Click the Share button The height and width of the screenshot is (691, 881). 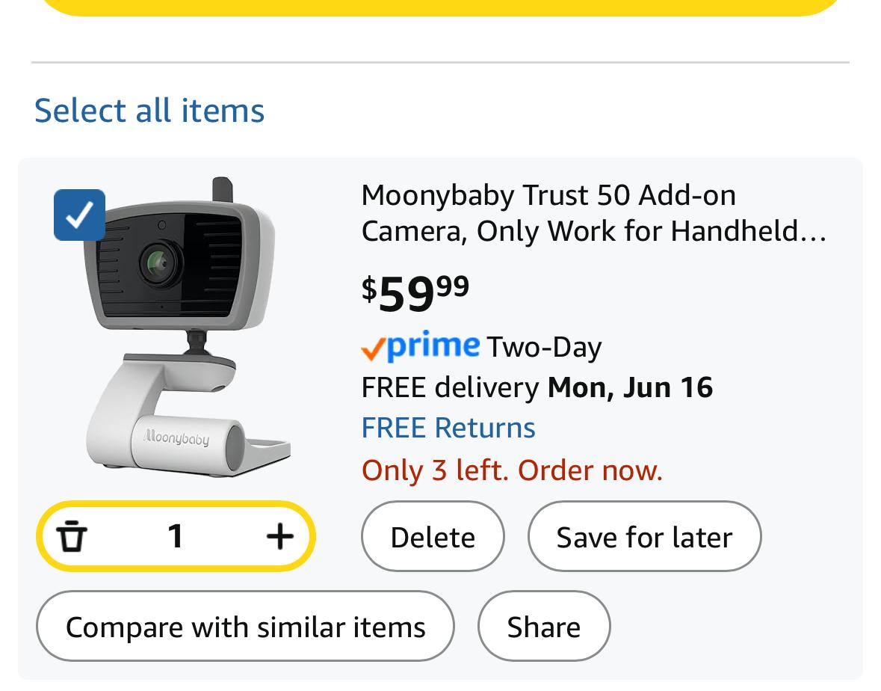pyautogui.click(x=544, y=627)
